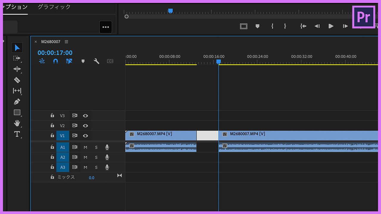Viewport: 381px width, 214px height.
Task: Hide track V1 output with eye icon
Action: (85, 136)
